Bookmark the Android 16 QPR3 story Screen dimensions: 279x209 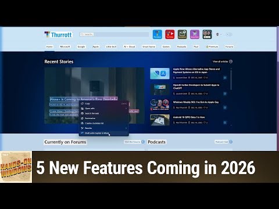(x=225, y=122)
